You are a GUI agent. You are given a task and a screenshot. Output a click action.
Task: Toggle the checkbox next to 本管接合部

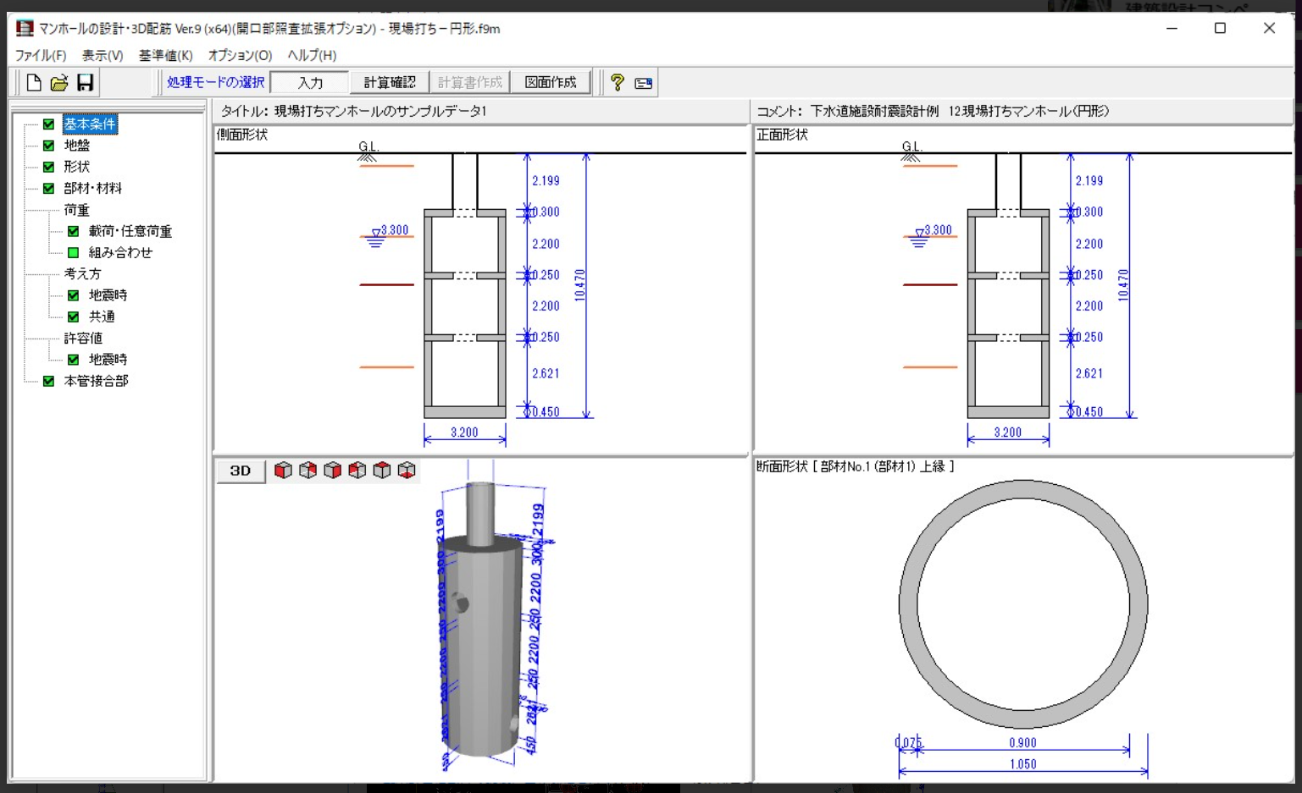[x=48, y=381]
